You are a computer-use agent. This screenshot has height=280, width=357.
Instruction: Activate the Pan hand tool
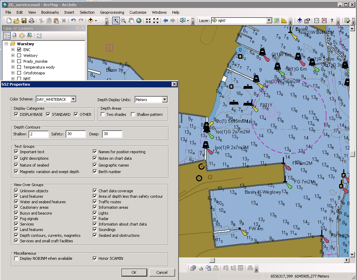tap(131, 21)
